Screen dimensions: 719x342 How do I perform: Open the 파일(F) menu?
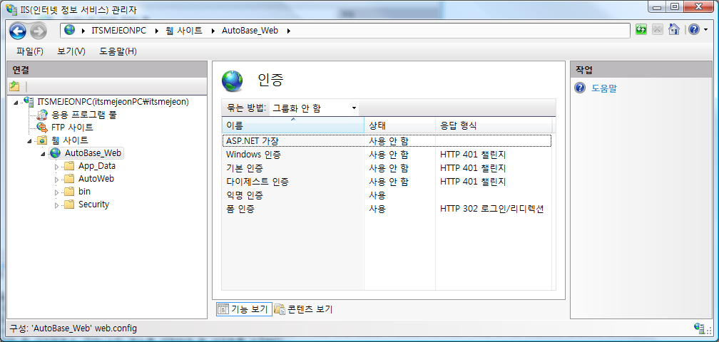pyautogui.click(x=30, y=51)
